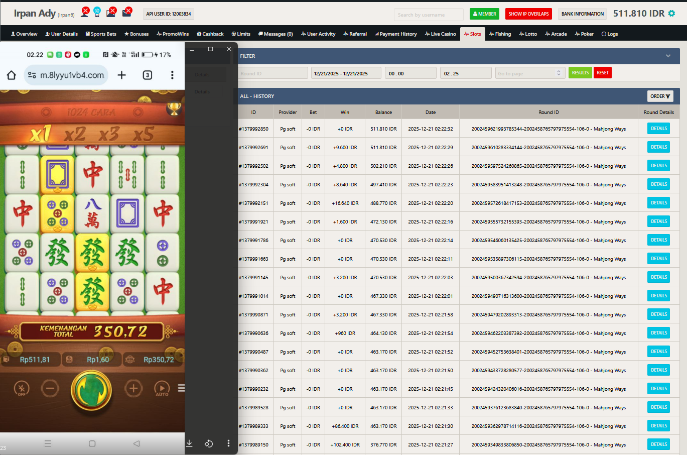Open DETAILS for round #1379992850
The image size is (687, 455).
pos(658,129)
